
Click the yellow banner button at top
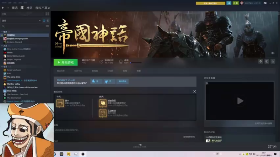click(x=210, y=3)
